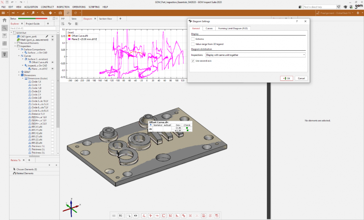The image size is (364, 220).
Task: Open the Project Guide tab
Action: click(x=33, y=24)
